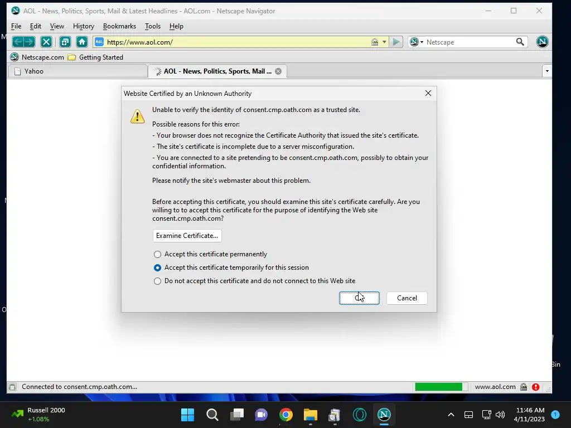Select Do not accept this certificate option
The image size is (571, 428).
point(254,281)
